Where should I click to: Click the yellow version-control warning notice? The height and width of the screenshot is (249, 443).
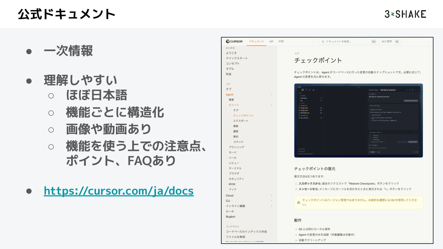pyautogui.click(x=358, y=202)
